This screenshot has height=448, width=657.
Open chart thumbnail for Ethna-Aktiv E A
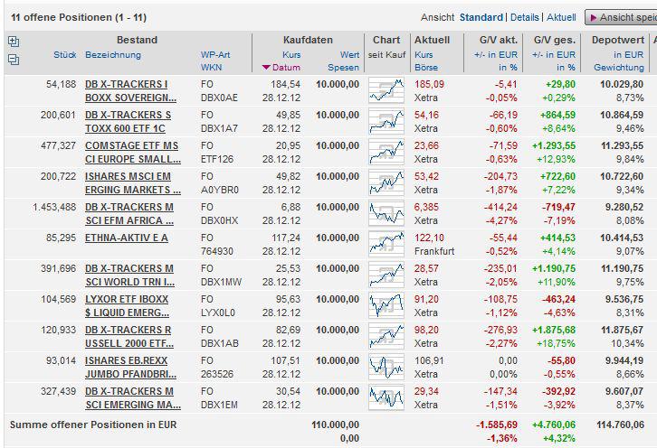[x=386, y=244]
